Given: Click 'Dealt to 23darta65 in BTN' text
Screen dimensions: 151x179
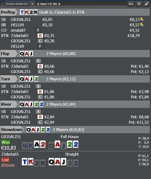Looking at the screenshot, I should [x=62, y=12].
